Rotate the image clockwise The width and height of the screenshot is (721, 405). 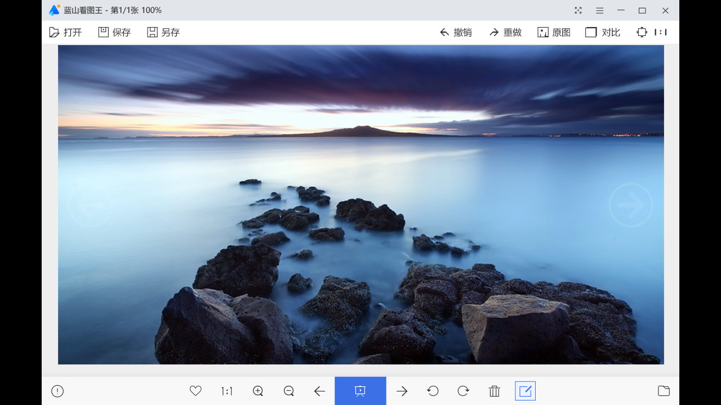[x=463, y=391]
